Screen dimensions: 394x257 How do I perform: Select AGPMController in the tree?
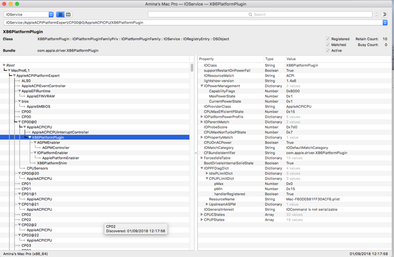pyautogui.click(x=56, y=148)
